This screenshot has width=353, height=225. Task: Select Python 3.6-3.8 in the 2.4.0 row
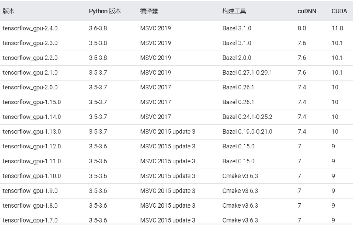tap(98, 28)
